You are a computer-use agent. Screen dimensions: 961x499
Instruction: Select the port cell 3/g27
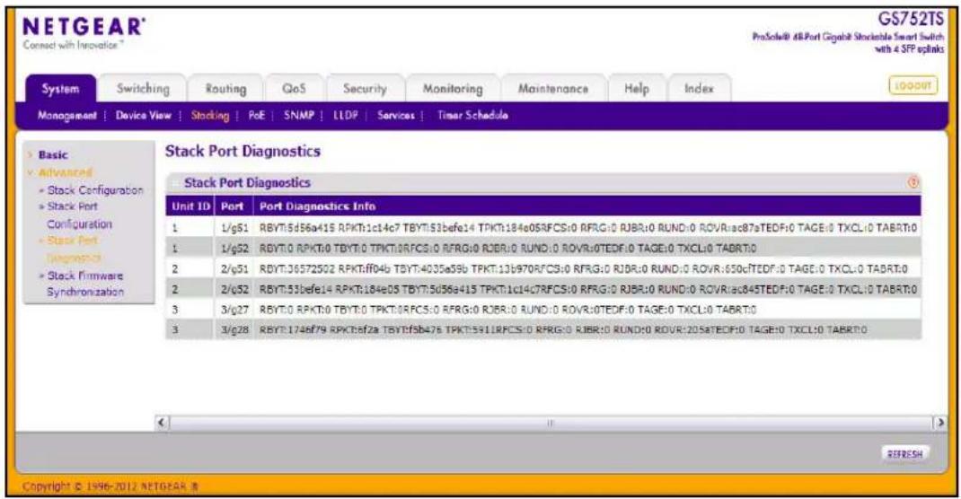234,310
